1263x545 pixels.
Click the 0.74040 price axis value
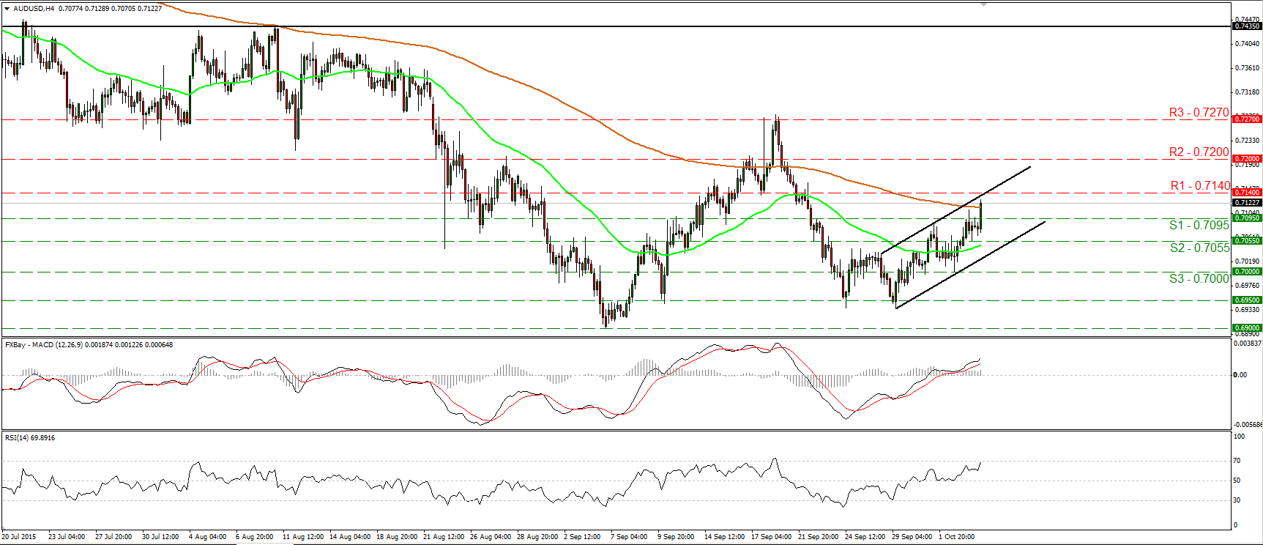click(1247, 44)
